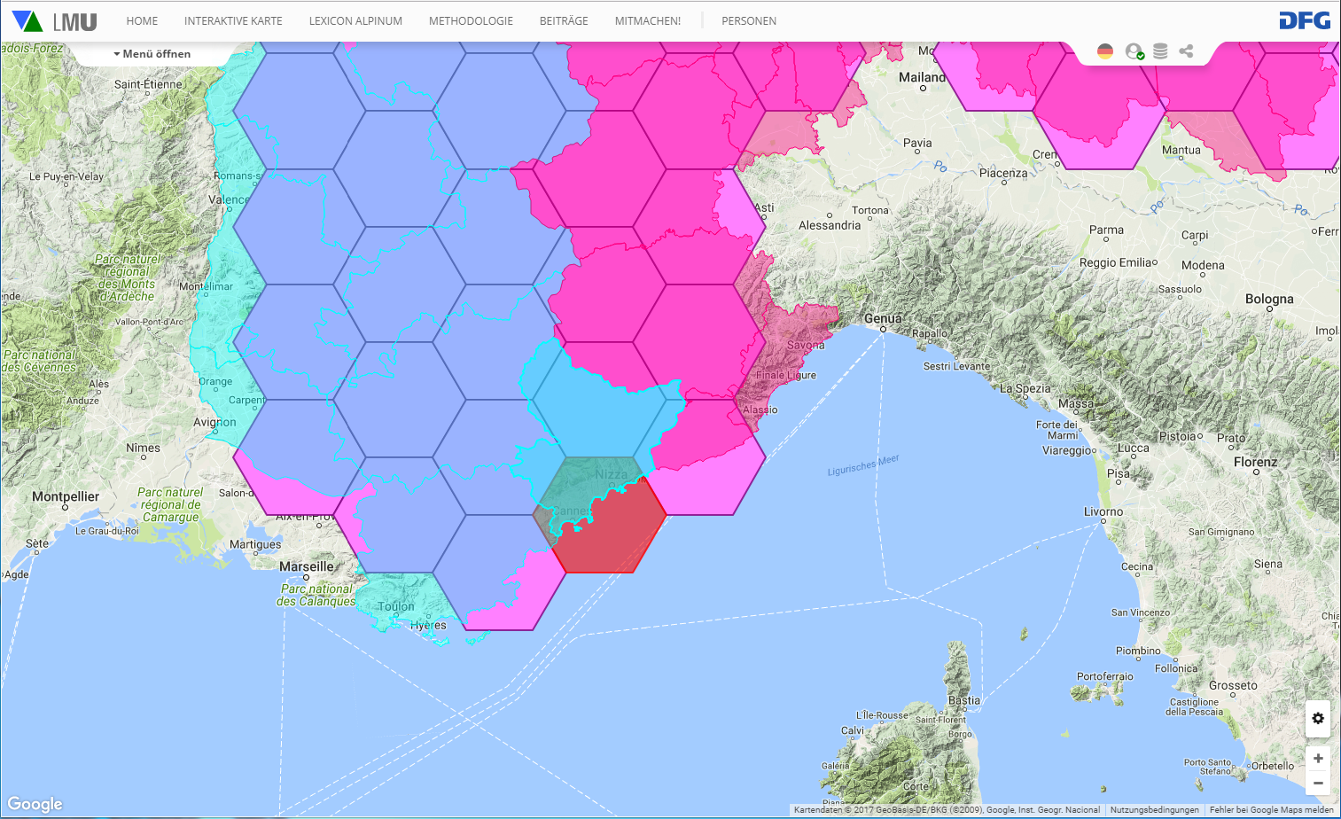
Task: Expand the 'Menü öffnen' dropdown
Action: 152,54
